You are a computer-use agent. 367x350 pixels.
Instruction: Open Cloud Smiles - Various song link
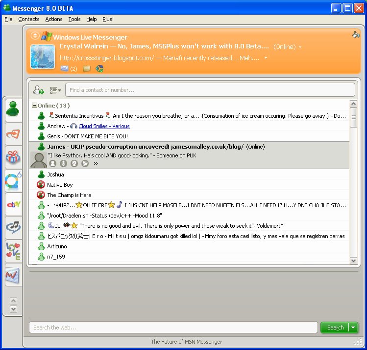pyautogui.click(x=104, y=126)
